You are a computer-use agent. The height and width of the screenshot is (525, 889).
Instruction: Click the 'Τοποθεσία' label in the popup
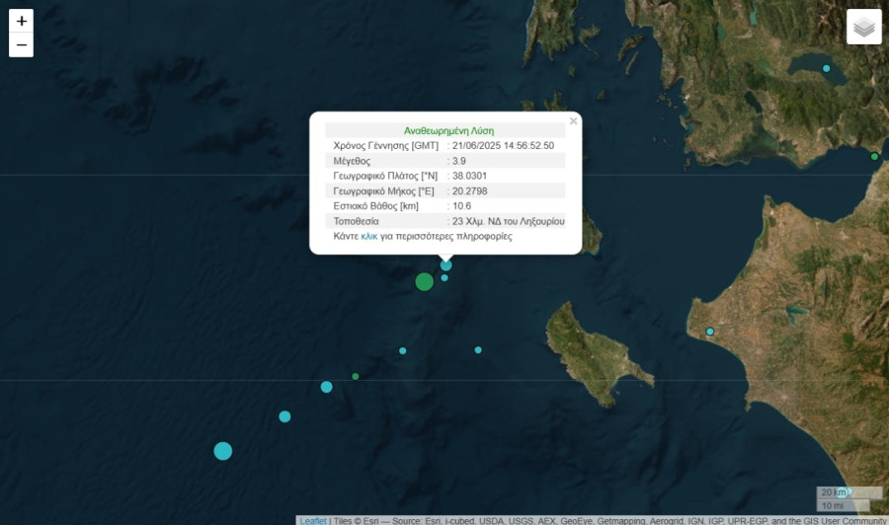pos(356,221)
